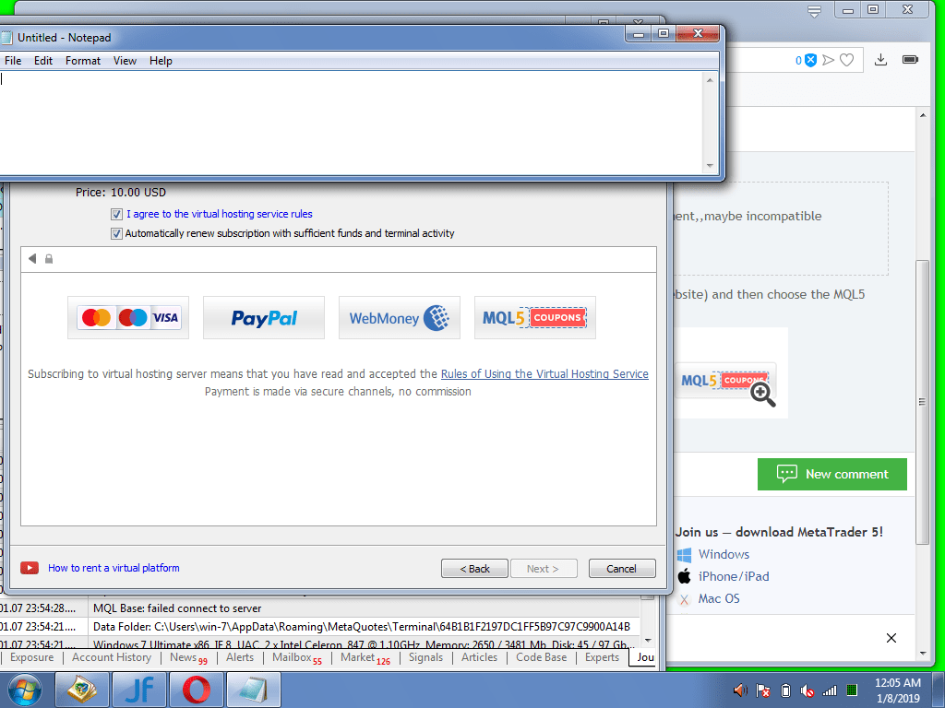Open the Windows download link

(x=724, y=554)
